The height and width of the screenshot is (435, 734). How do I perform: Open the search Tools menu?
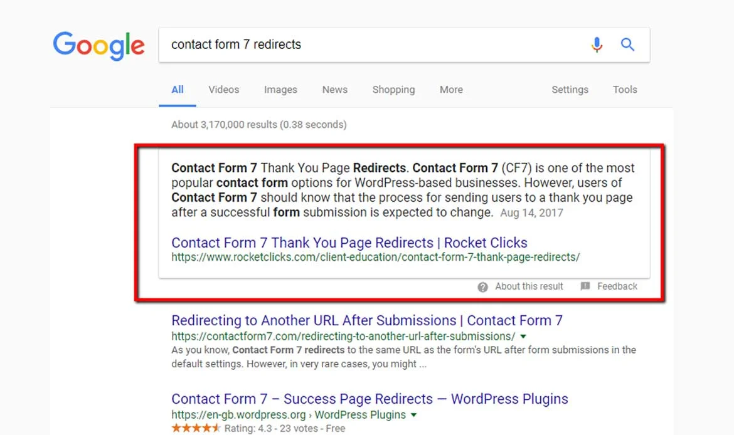coord(625,90)
